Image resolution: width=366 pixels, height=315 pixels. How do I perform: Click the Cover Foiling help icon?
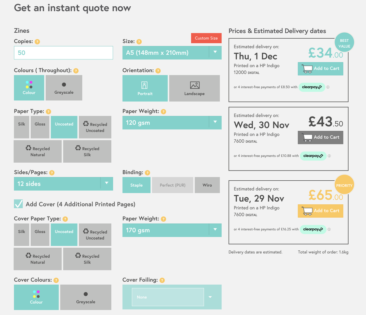[x=162, y=280]
